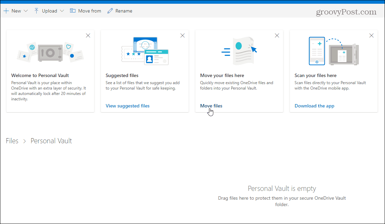Click the document illustration in Move files card
This screenshot has width=385, height=224.
pos(239,51)
